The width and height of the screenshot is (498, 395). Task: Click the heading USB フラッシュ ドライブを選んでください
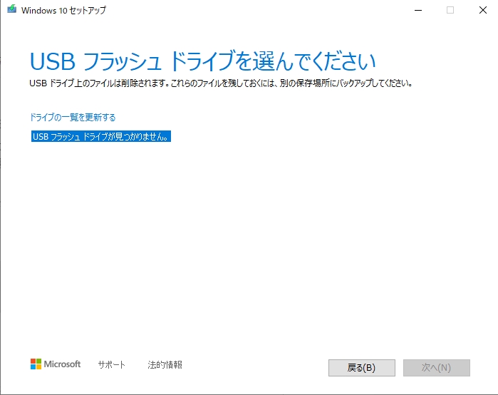click(x=202, y=61)
